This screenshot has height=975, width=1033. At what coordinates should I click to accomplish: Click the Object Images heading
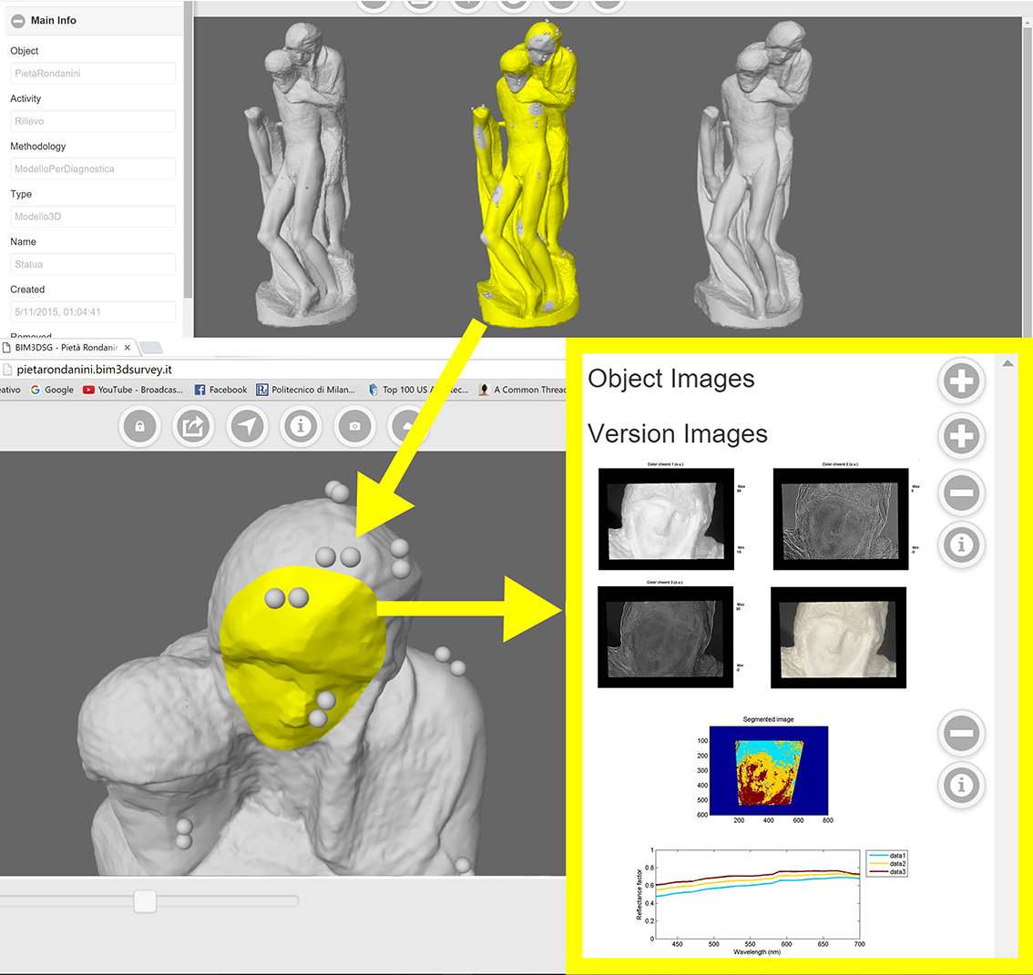(670, 379)
